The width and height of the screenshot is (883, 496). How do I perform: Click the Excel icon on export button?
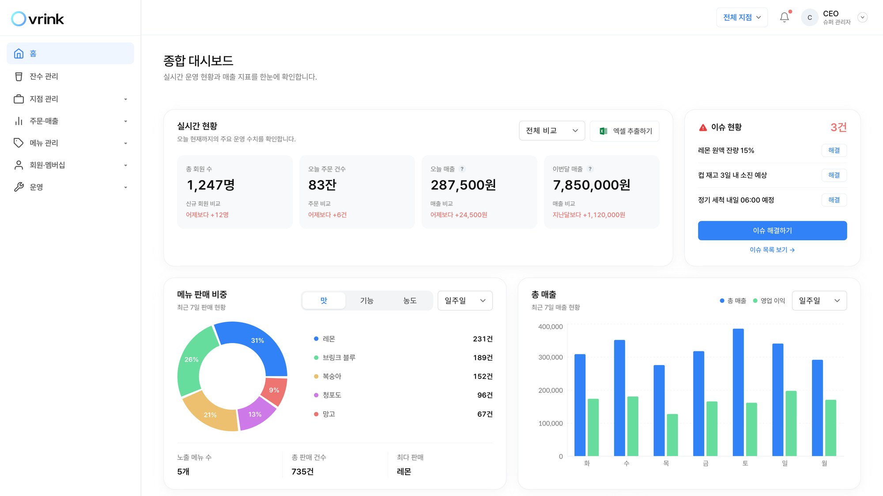coord(603,131)
